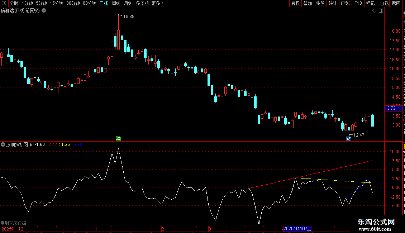Select the 1分钟 period tab
405x233 pixels.
pos(27,3)
